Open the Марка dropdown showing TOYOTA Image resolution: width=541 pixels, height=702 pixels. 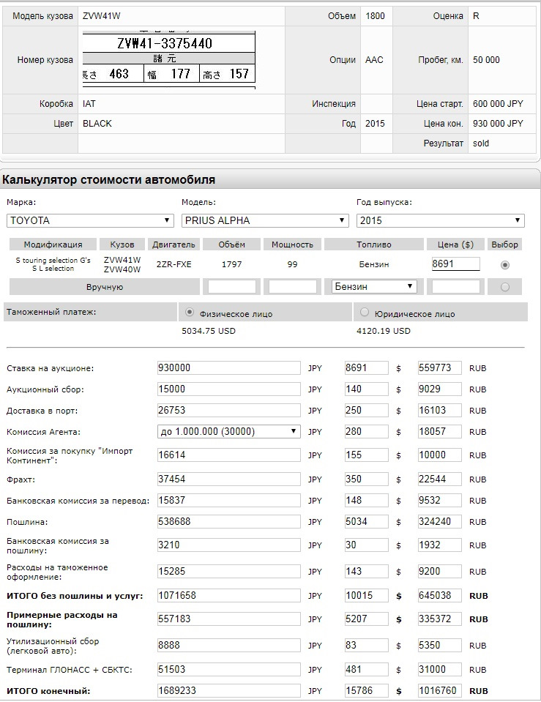pos(90,220)
